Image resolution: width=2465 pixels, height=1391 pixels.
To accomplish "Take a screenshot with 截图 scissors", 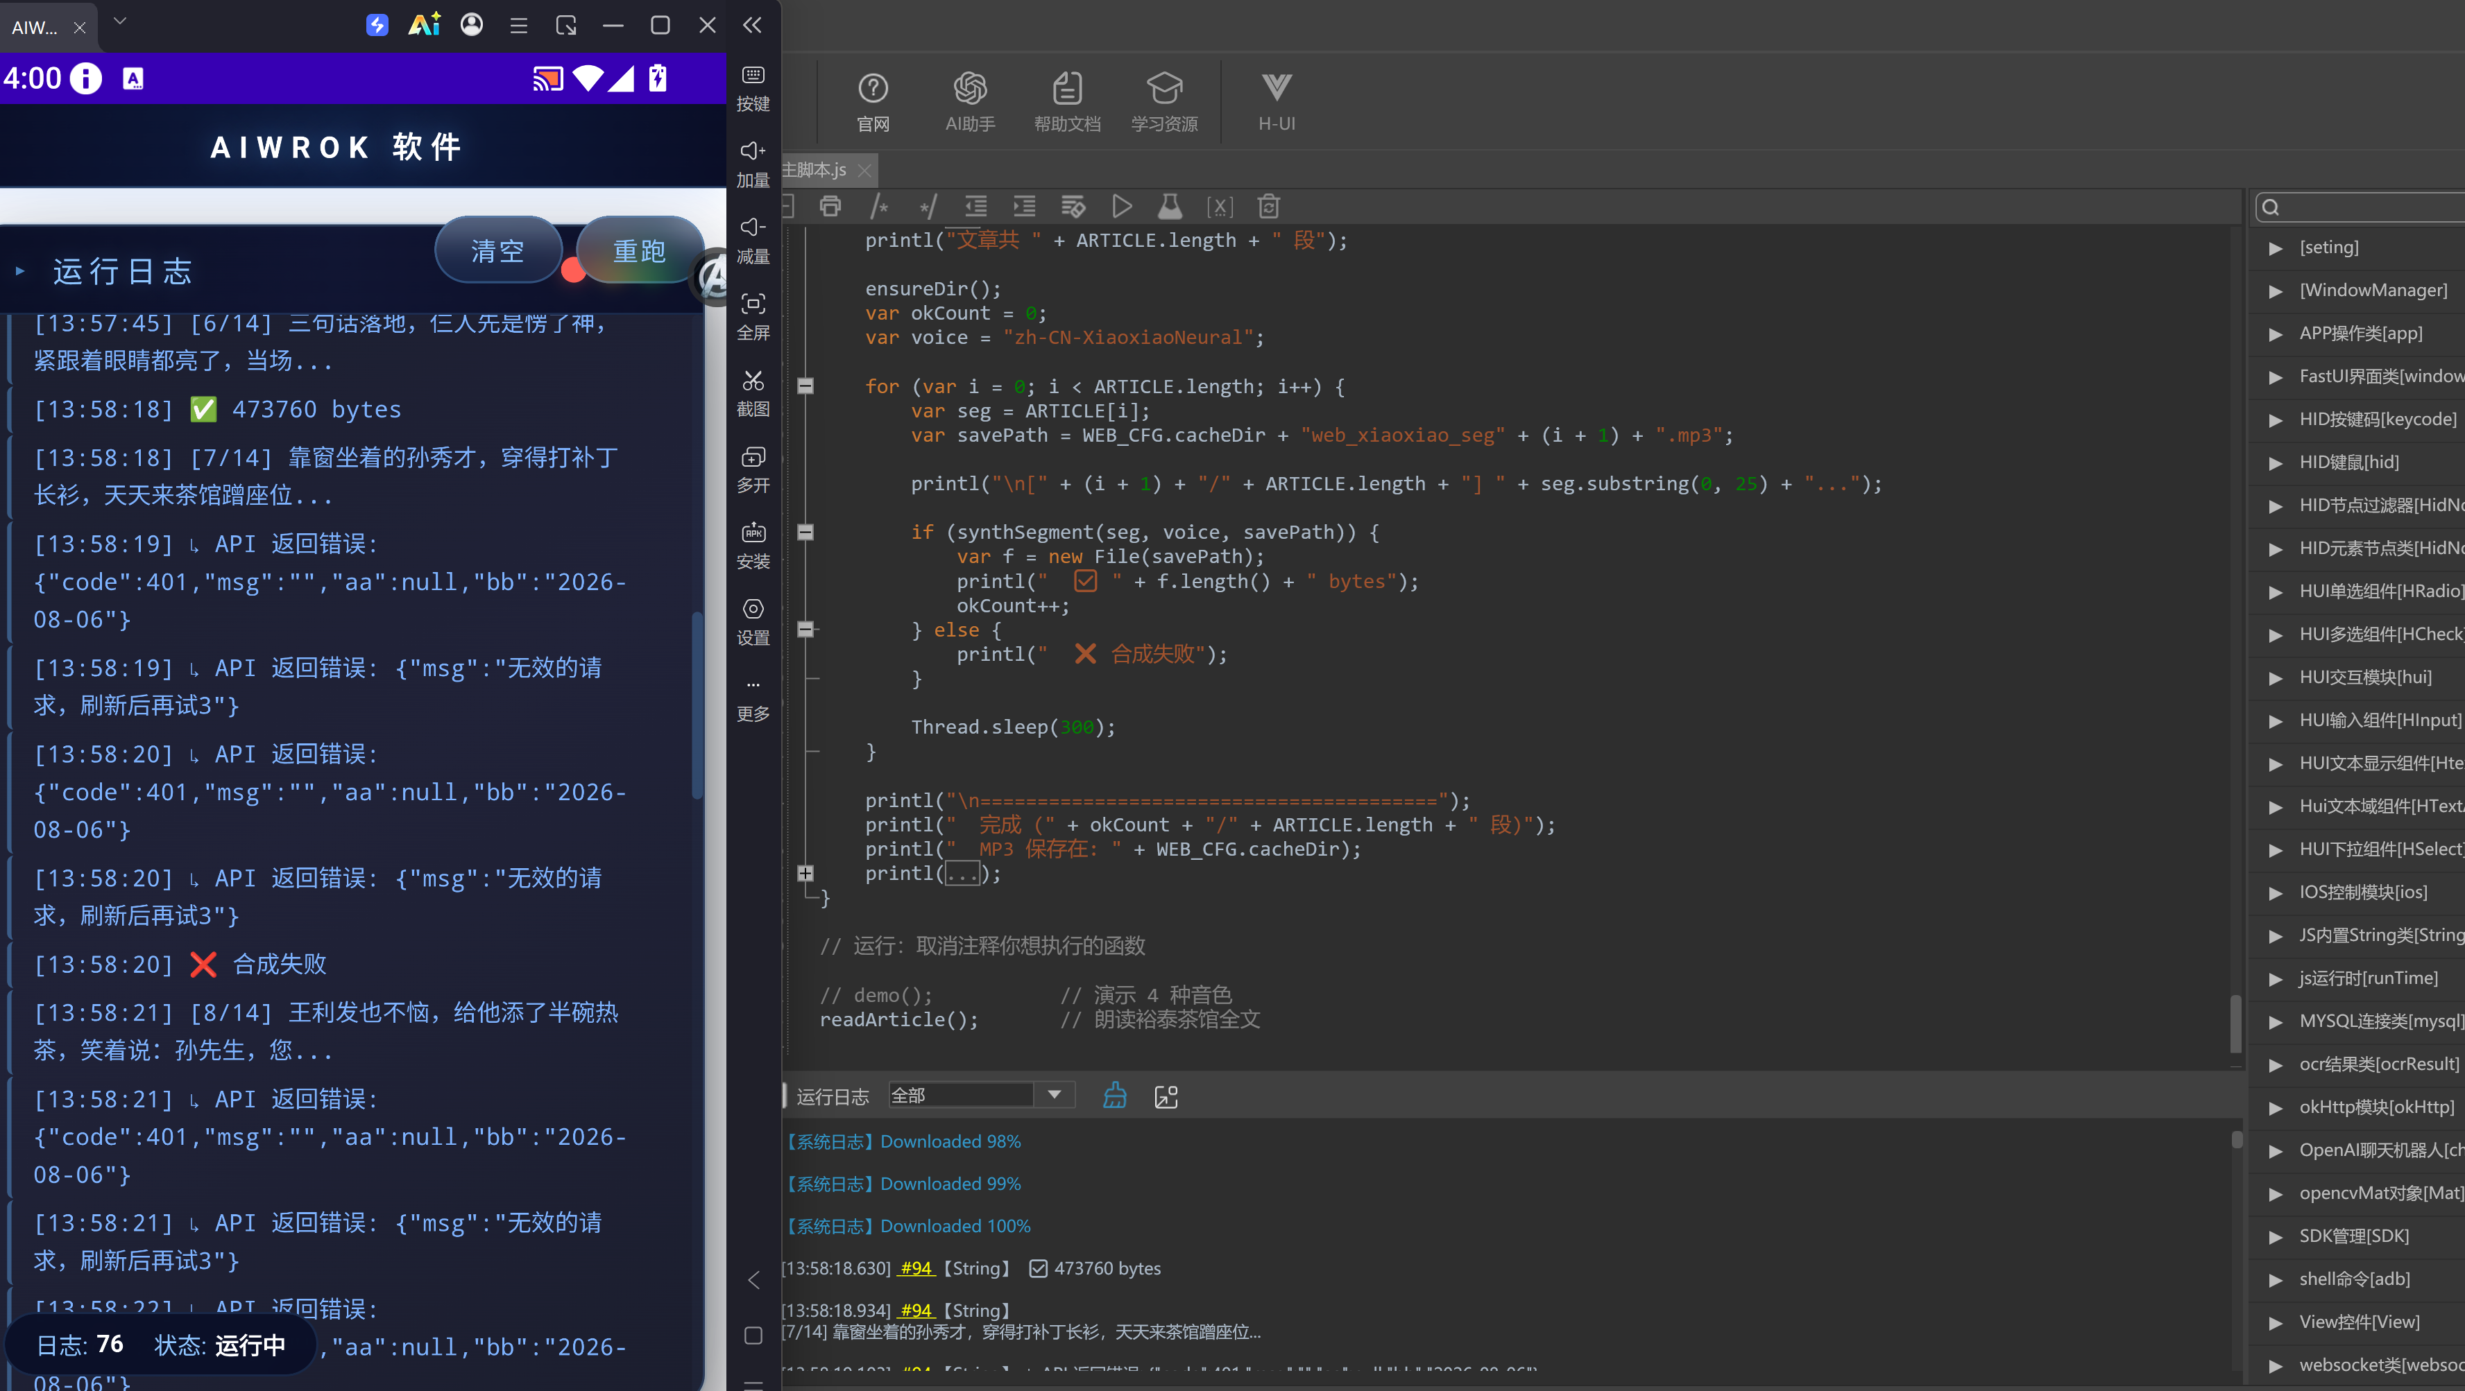I will pyautogui.click(x=753, y=393).
